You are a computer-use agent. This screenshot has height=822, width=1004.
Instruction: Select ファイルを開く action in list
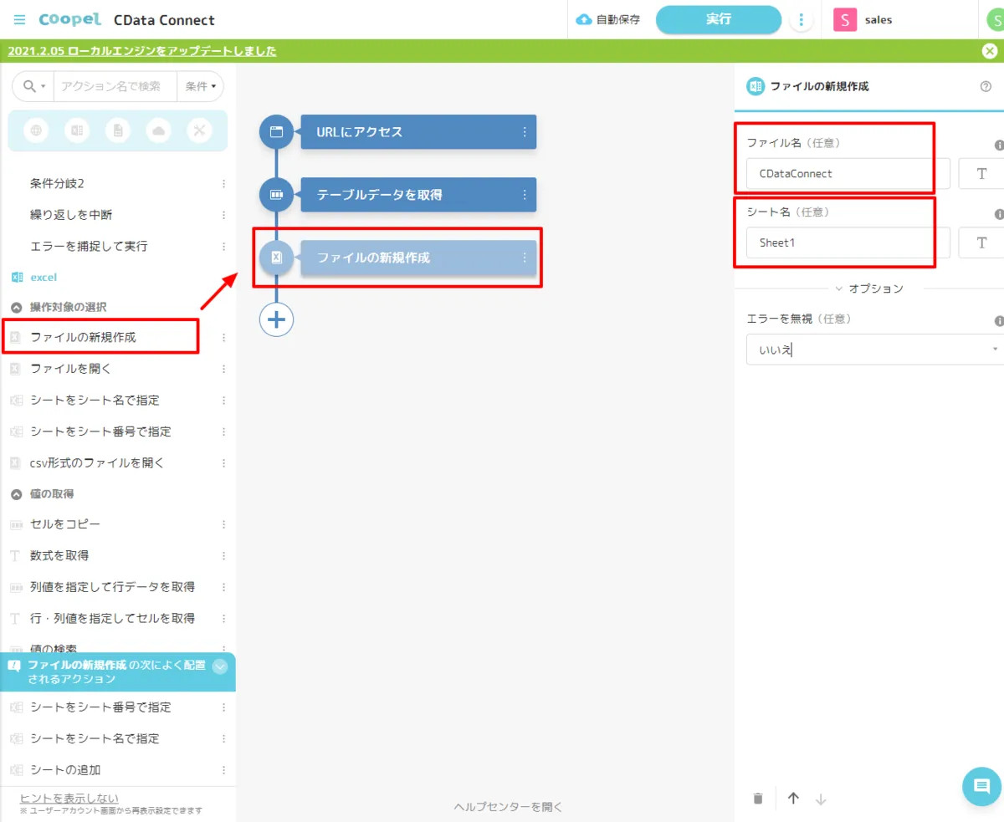pyautogui.click(x=71, y=369)
